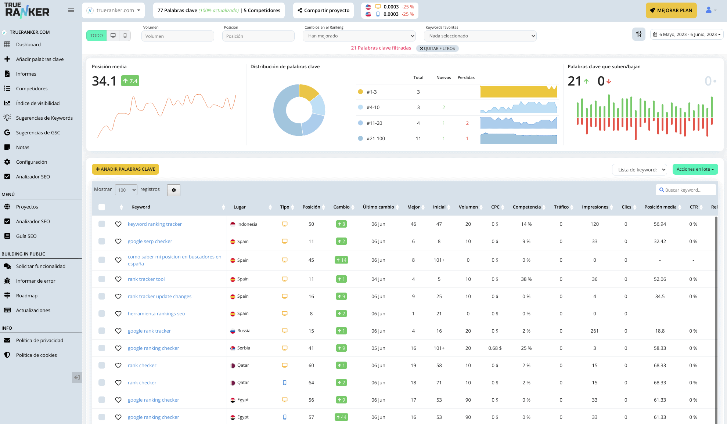Open the user account avatar menu
The width and height of the screenshot is (727, 424).
711,10
